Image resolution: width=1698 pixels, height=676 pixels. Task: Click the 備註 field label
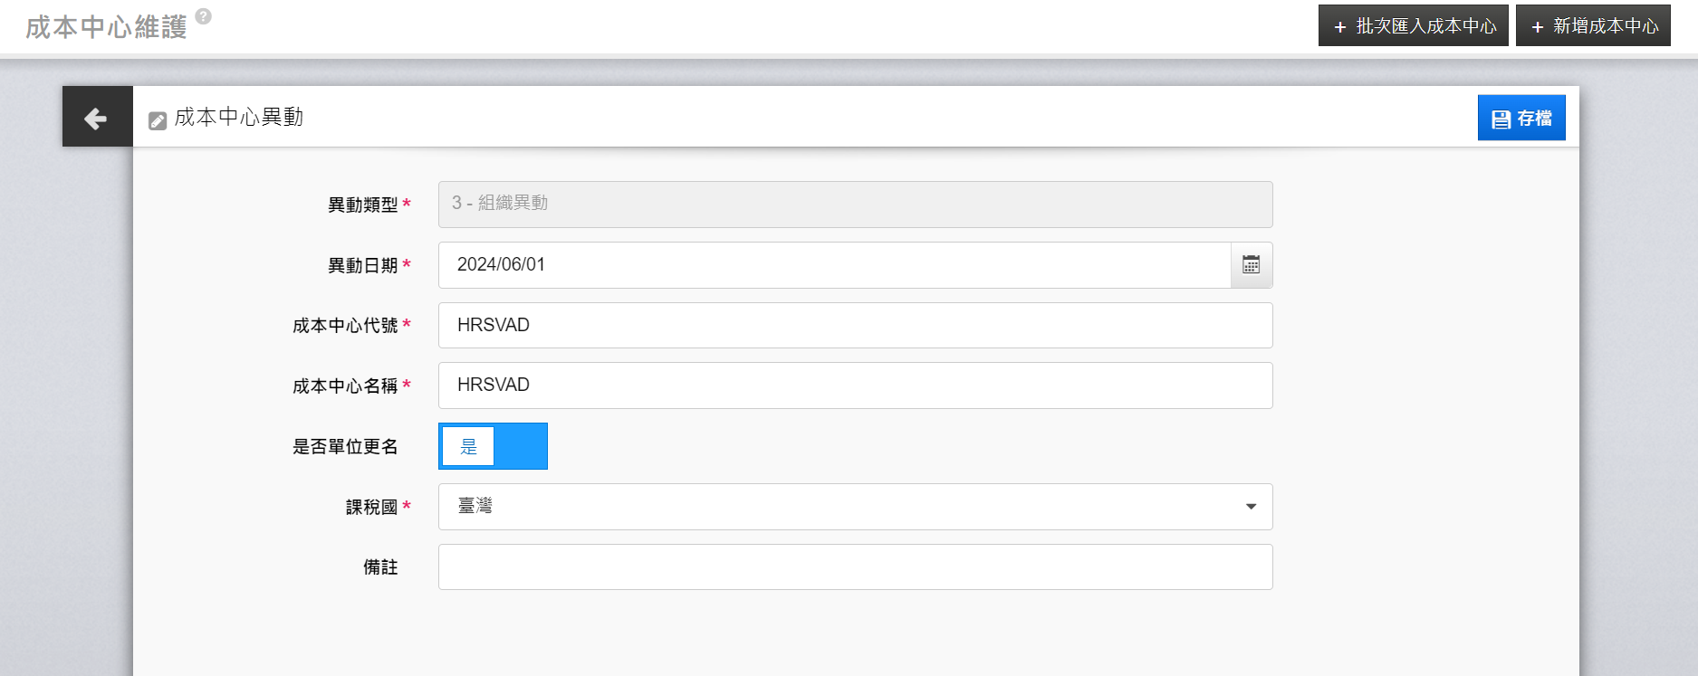point(380,567)
